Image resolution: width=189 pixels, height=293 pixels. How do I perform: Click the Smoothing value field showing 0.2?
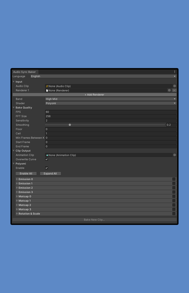[x=171, y=125]
